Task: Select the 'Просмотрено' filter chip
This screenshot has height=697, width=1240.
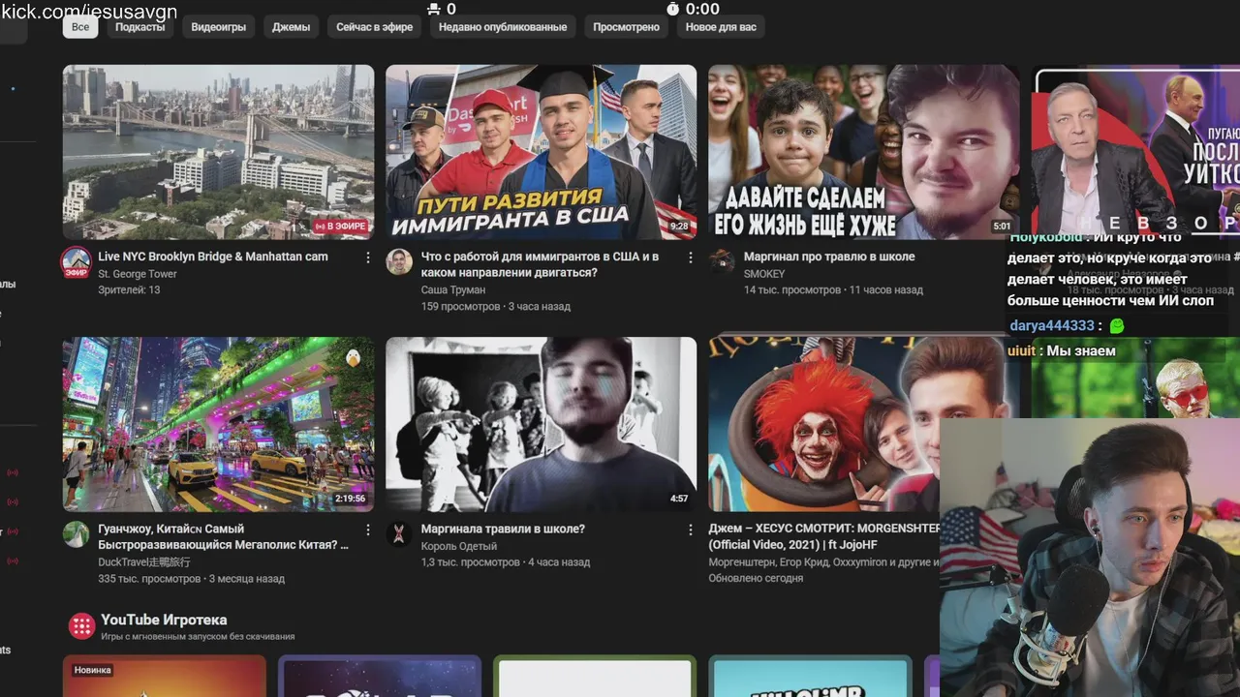Action: [626, 27]
